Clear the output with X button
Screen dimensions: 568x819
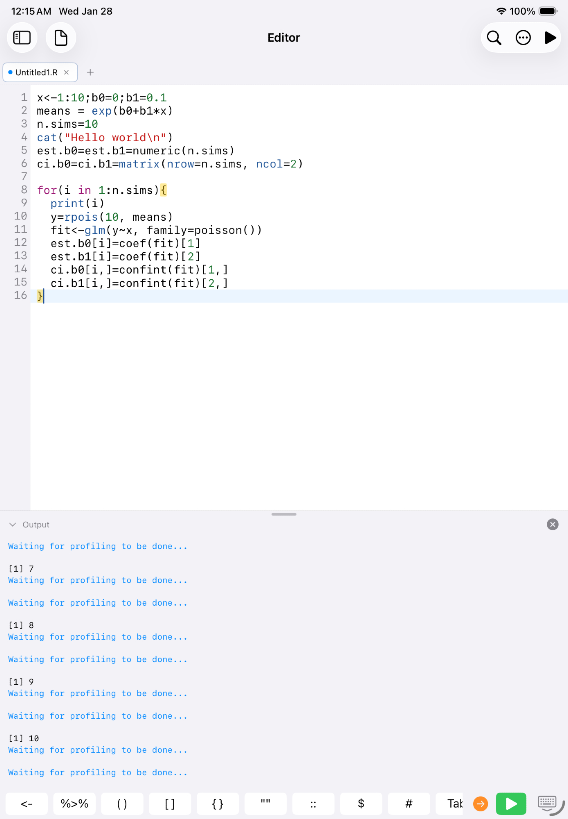pyautogui.click(x=552, y=525)
